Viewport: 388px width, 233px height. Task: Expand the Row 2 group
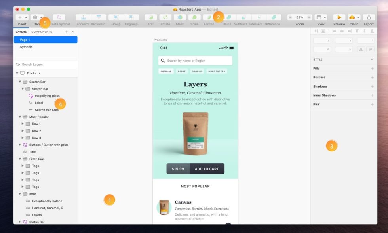pos(23,130)
